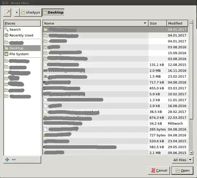197x178 pixels.
Task: Open Search in Places sidebar
Action: [22, 30]
